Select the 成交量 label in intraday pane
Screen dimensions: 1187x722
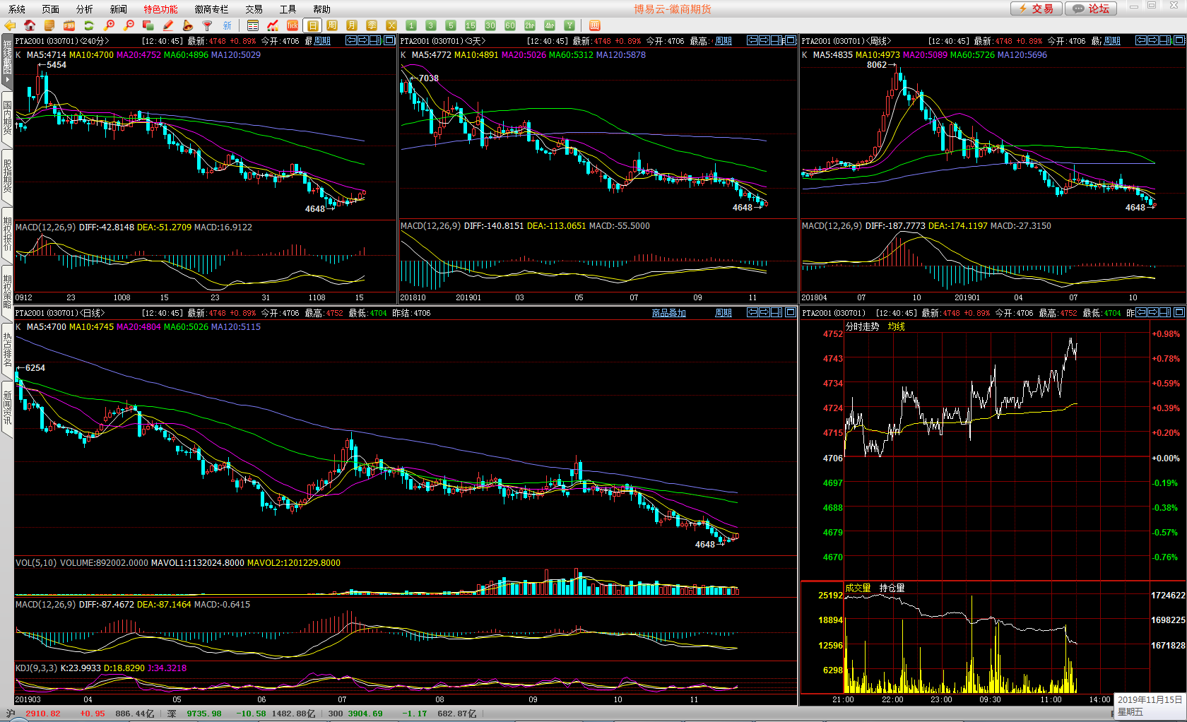tap(858, 588)
